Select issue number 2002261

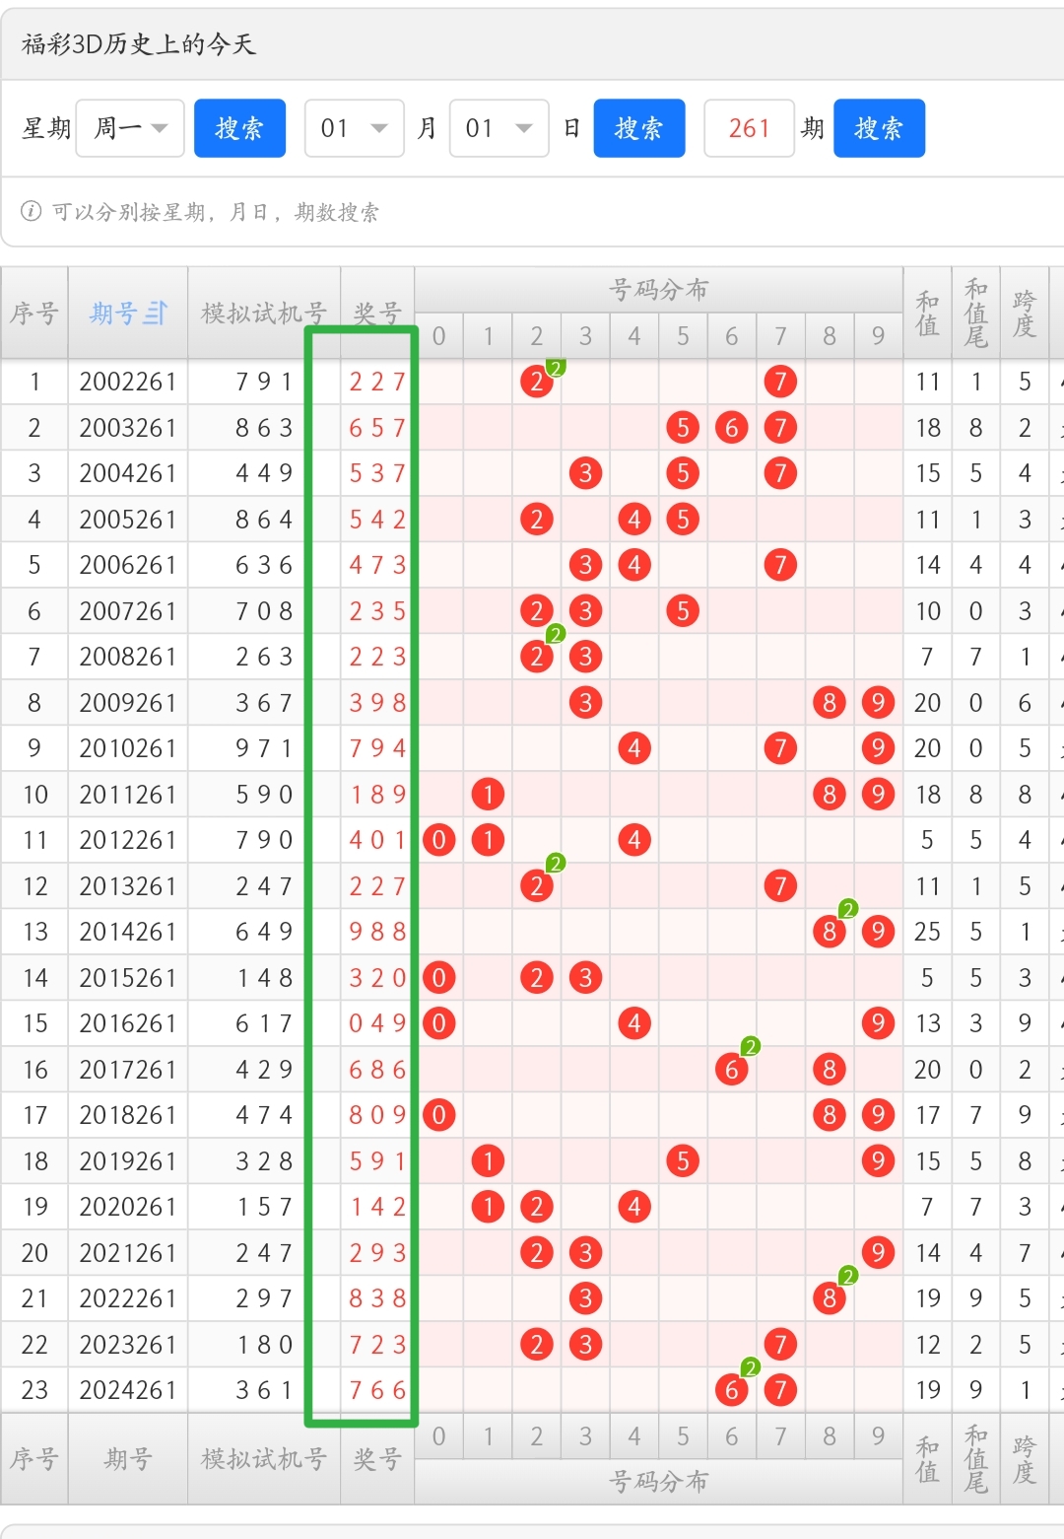coord(128,382)
